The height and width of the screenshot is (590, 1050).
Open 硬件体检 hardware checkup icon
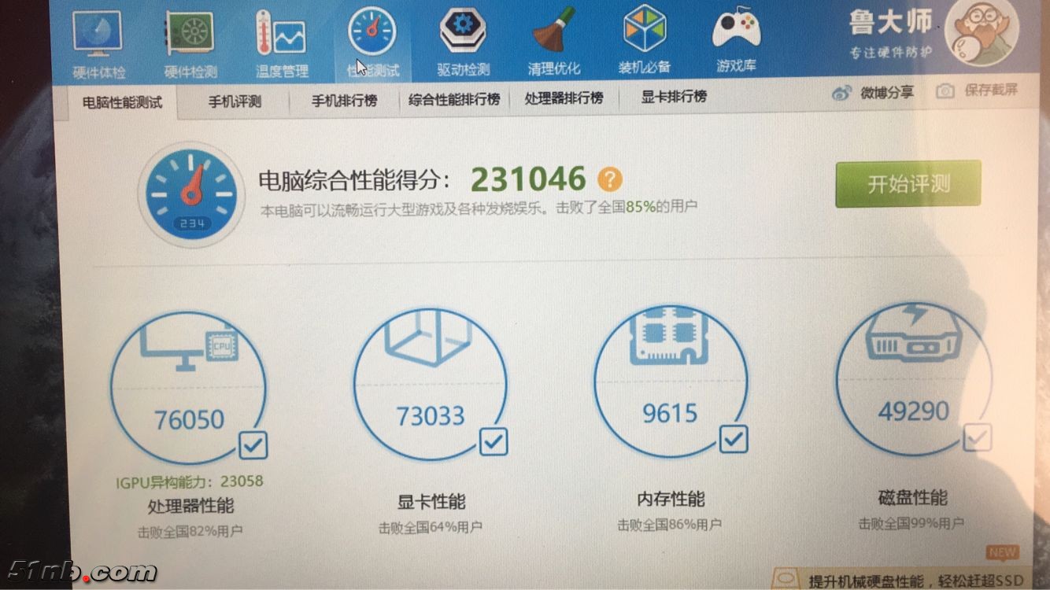pos(98,41)
